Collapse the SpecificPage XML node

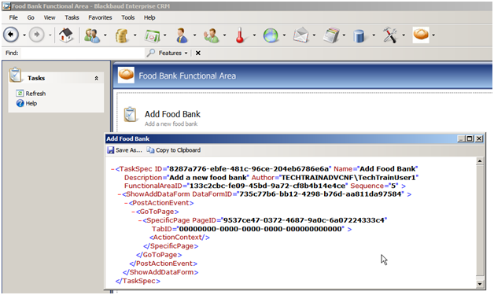(140, 220)
